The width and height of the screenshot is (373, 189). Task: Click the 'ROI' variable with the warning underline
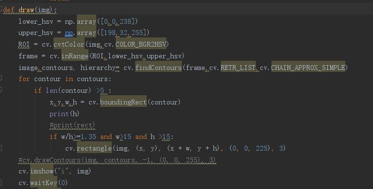point(24,45)
